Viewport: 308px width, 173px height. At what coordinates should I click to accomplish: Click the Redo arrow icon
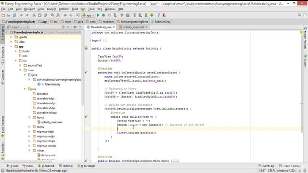[27, 15]
